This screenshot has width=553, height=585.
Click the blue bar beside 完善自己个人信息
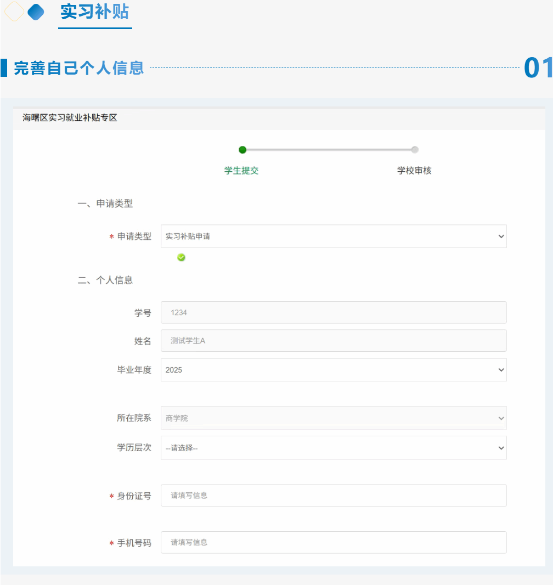[x=4, y=67]
